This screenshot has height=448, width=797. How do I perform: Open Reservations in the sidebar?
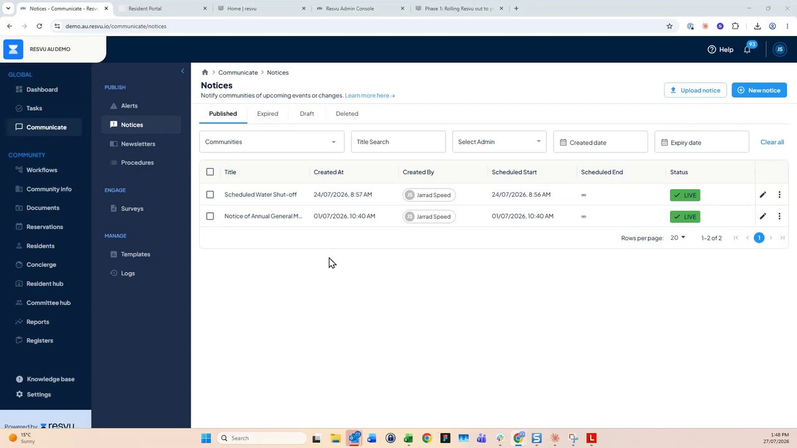45,227
